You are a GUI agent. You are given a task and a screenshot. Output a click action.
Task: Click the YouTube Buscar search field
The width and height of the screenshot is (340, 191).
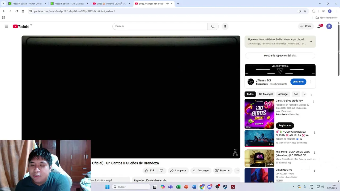(x=160, y=26)
